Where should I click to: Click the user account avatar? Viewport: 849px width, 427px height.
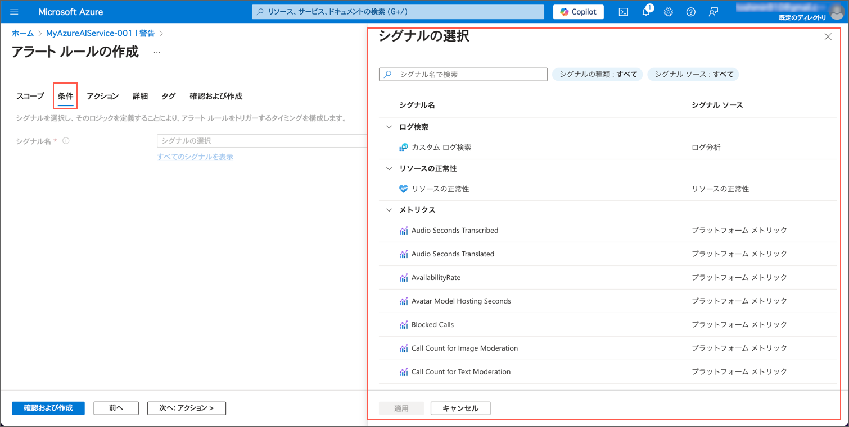pyautogui.click(x=837, y=12)
